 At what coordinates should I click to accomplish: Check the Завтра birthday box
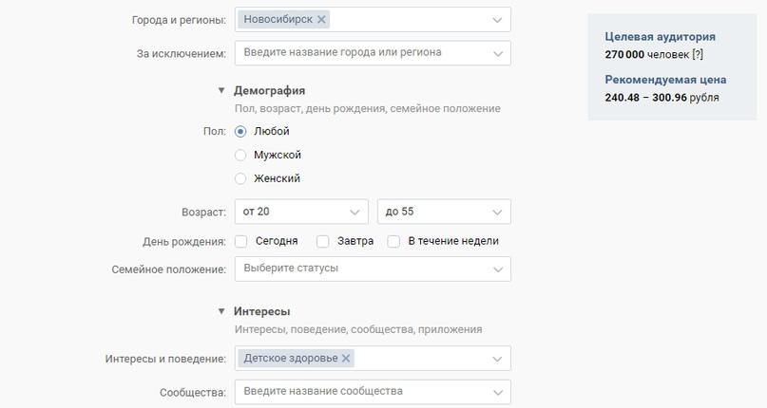coord(323,242)
